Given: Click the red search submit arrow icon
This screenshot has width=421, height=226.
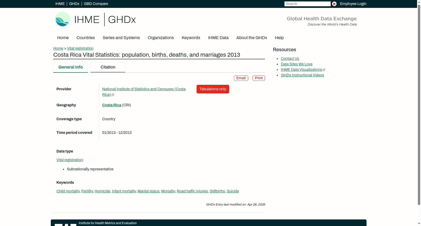Looking at the screenshot, I should click(x=334, y=4).
